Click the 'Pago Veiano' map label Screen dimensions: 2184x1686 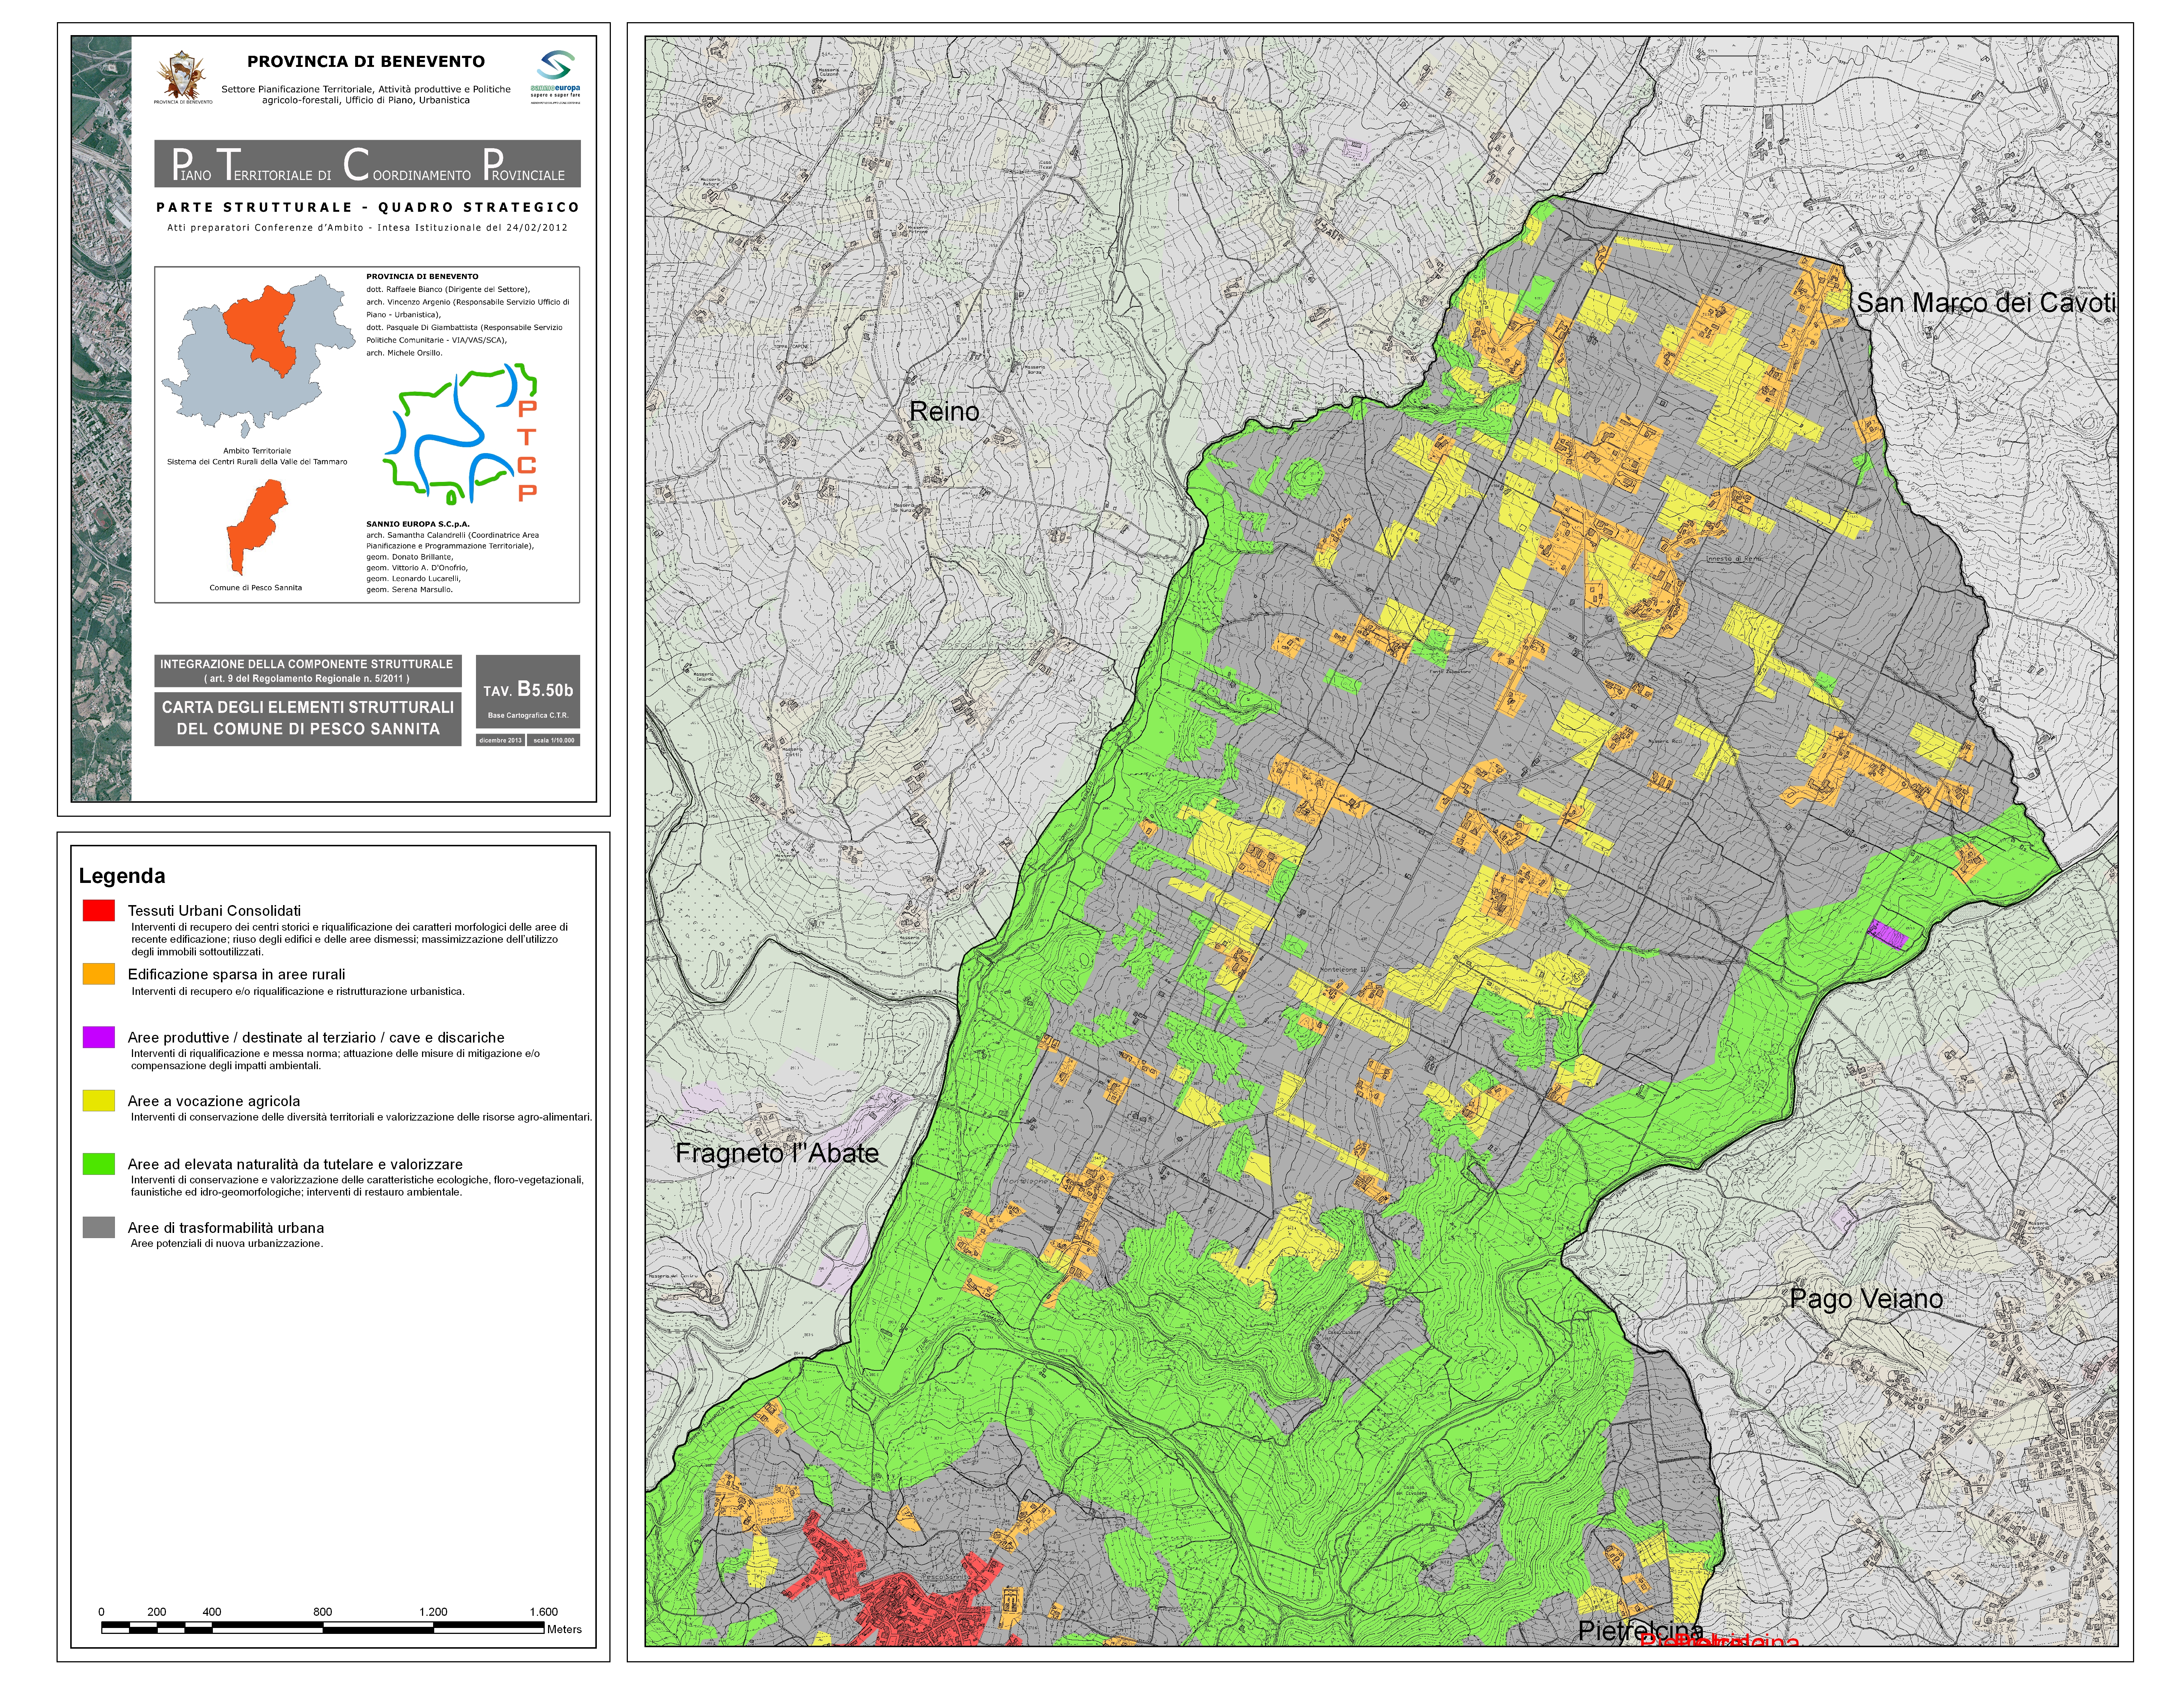[1866, 1299]
